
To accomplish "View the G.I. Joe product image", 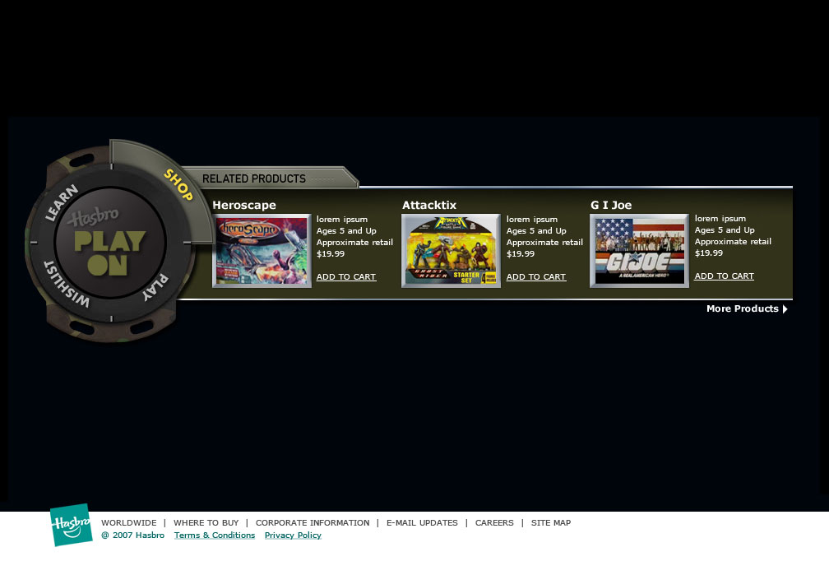I will tap(639, 251).
